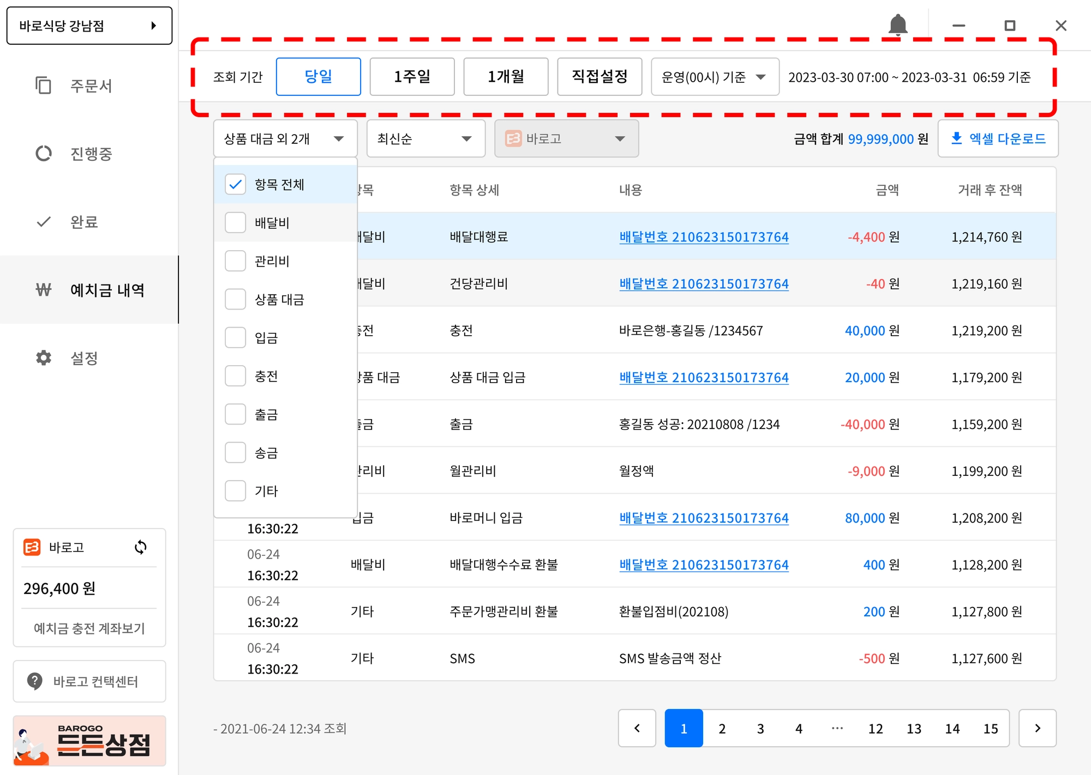This screenshot has height=775, width=1091.
Task: Open the 운영(00시) 기준 dropdown
Action: 715,77
